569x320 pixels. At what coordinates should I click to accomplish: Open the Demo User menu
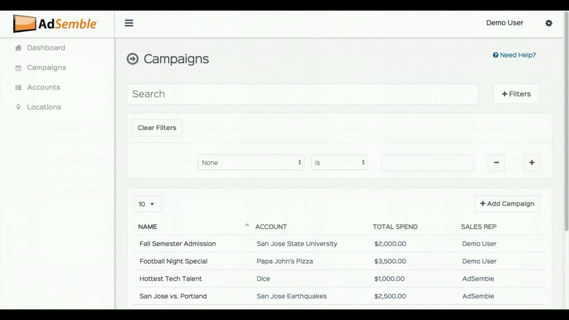click(x=505, y=23)
